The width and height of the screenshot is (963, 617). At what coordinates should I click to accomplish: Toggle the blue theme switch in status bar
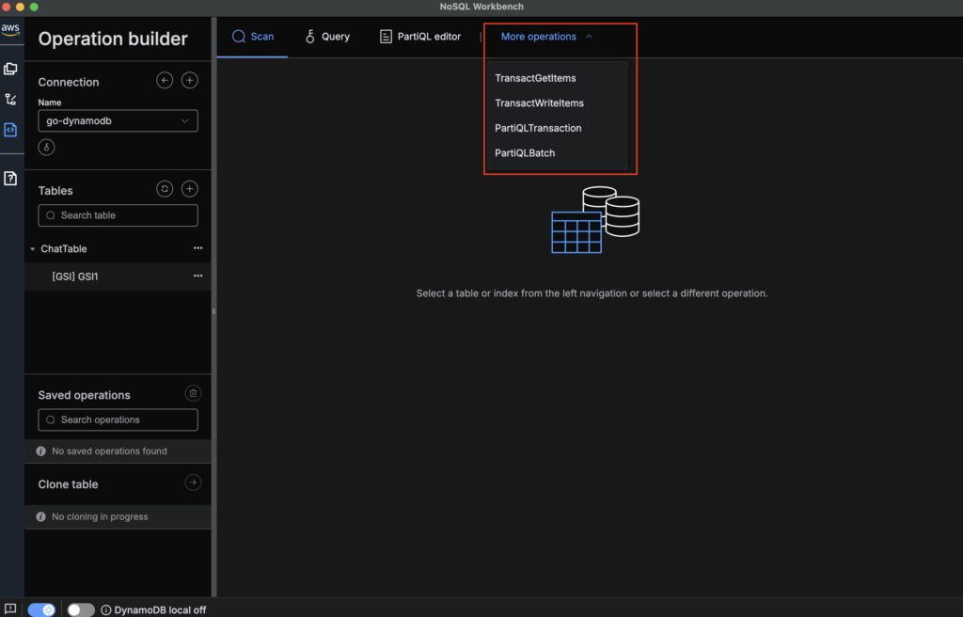point(41,609)
